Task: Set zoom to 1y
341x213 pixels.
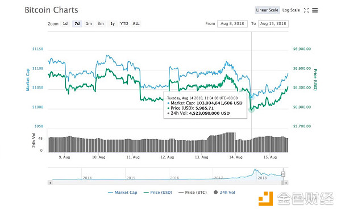Action: coord(113,24)
